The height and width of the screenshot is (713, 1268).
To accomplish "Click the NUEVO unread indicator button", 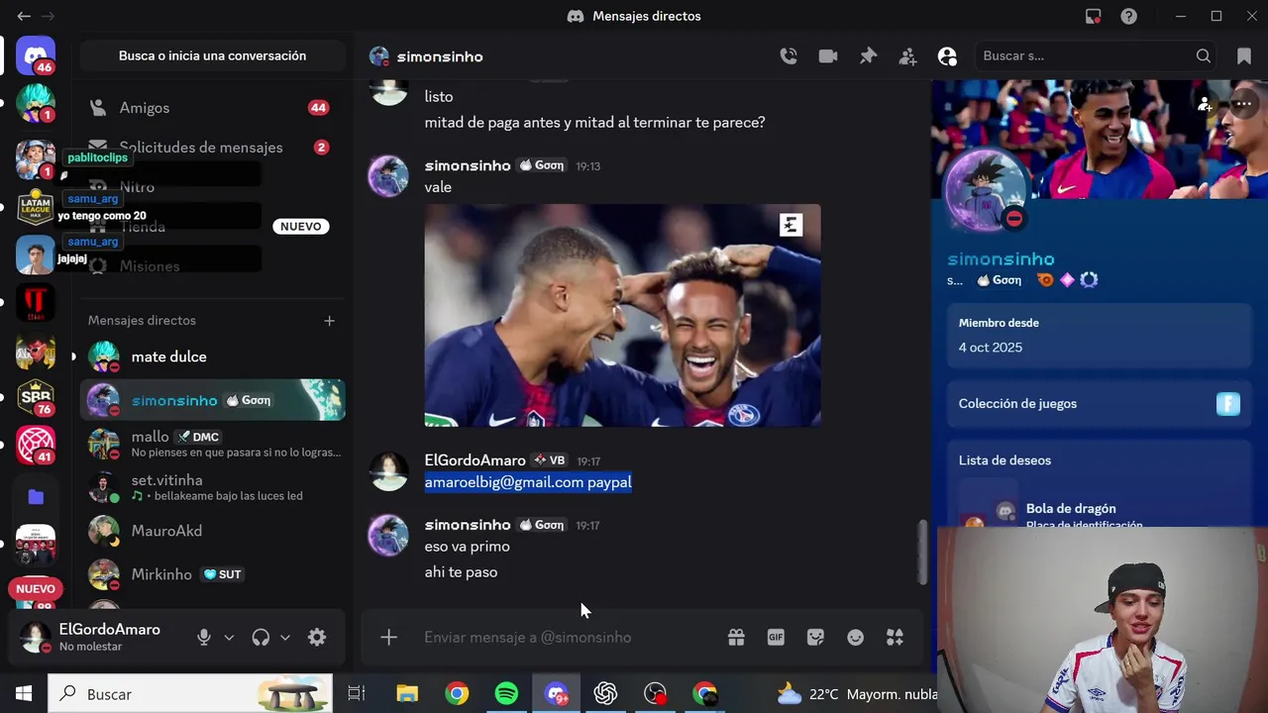I will pos(36,588).
